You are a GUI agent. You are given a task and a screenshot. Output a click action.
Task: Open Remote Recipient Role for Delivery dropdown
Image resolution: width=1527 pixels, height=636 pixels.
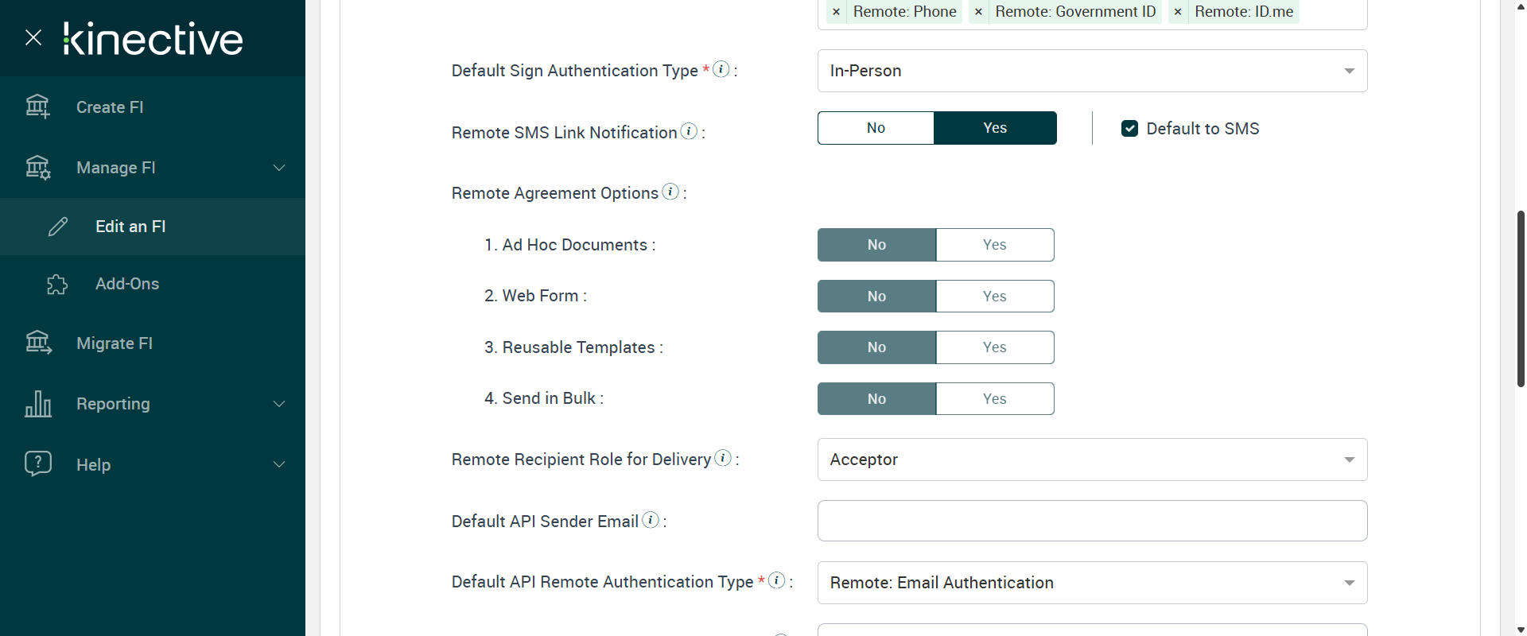(x=1092, y=460)
